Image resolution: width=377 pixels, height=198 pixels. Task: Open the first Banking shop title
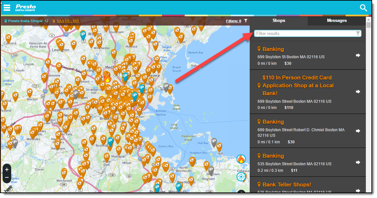click(x=273, y=49)
